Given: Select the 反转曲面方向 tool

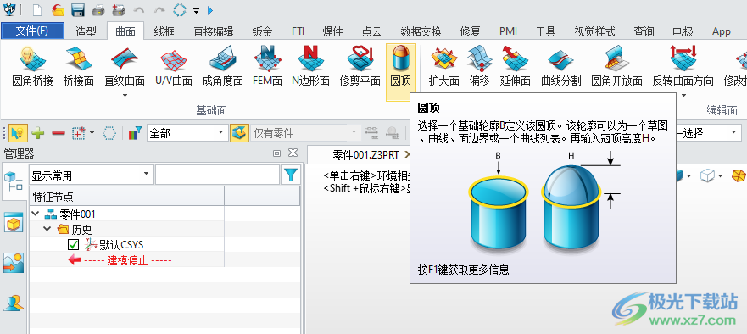Looking at the screenshot, I should pyautogui.click(x=683, y=67).
